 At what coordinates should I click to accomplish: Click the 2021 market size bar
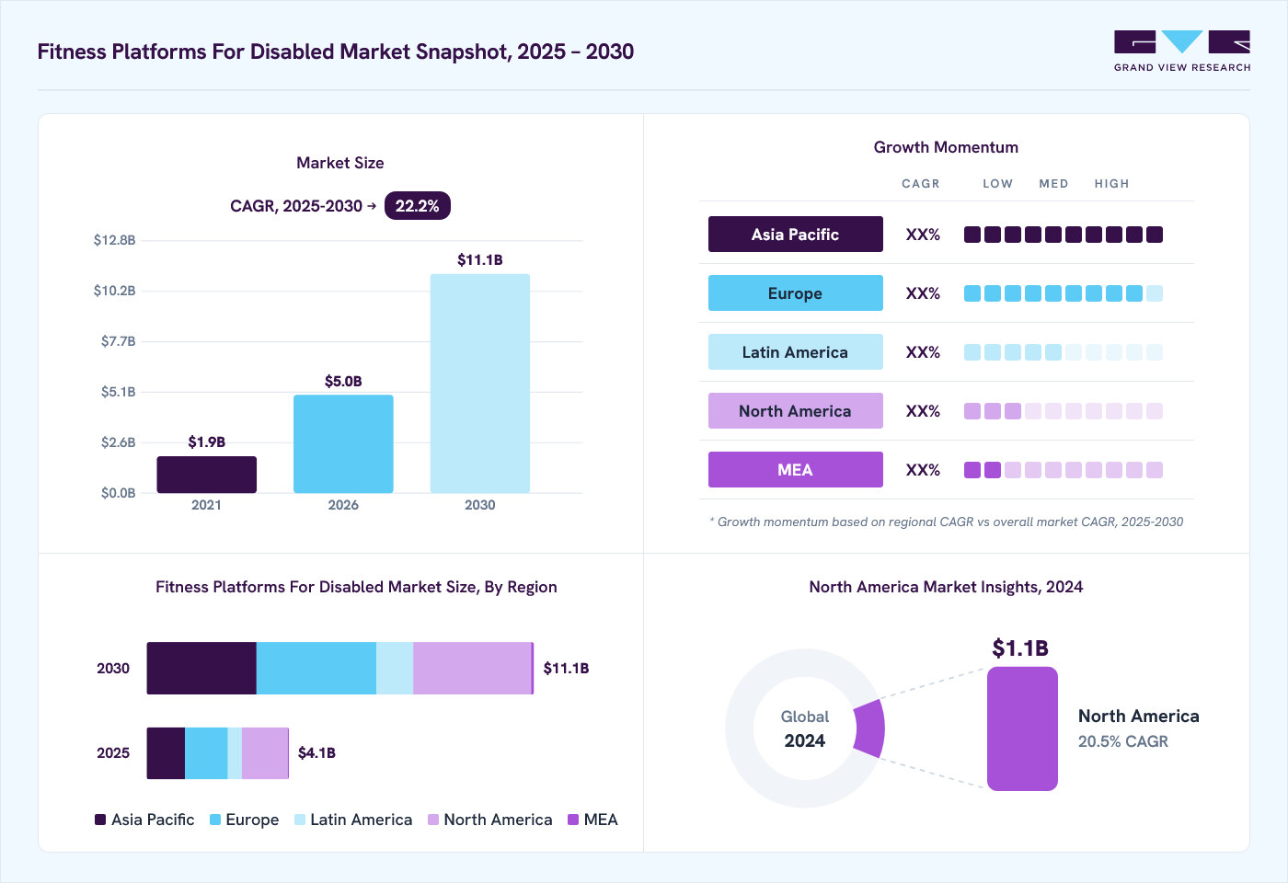[x=206, y=475]
